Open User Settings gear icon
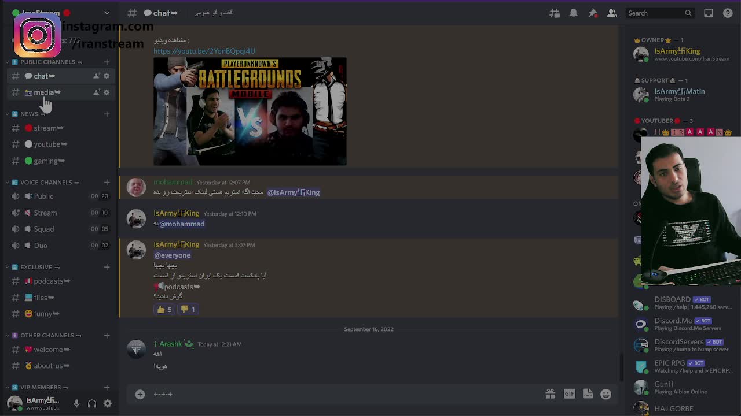 click(x=107, y=404)
